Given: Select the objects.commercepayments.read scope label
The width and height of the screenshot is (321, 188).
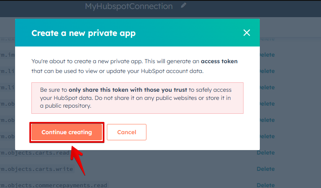Looking at the screenshot, I should coord(54,185).
